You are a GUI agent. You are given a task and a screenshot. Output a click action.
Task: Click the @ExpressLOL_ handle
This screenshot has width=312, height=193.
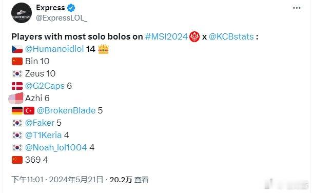point(62,18)
